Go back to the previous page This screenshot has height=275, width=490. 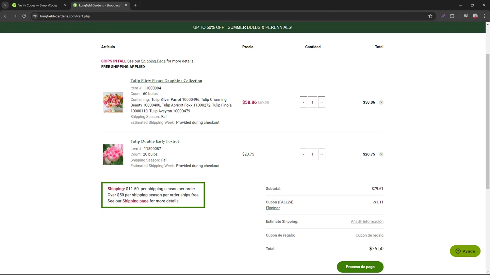[x=6, y=16]
